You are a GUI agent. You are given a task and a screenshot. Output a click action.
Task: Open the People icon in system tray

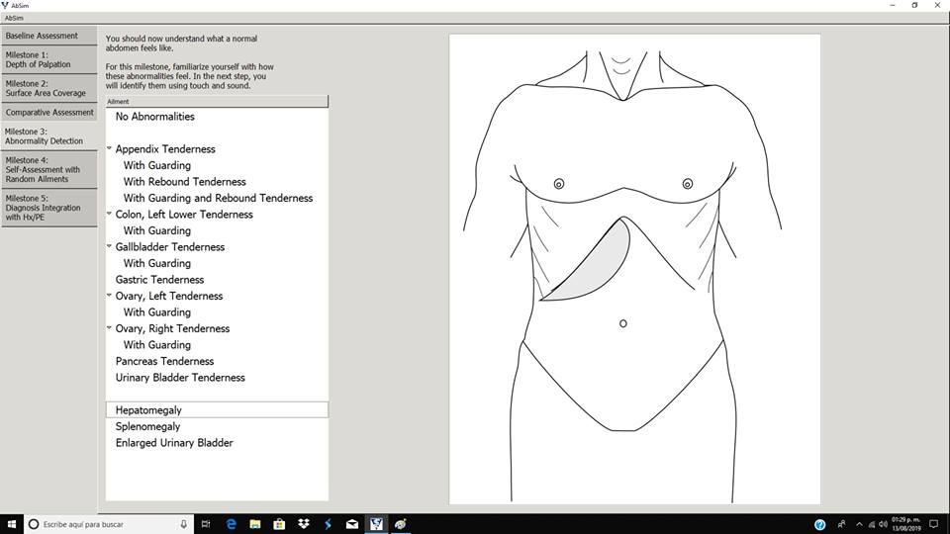pyautogui.click(x=841, y=524)
